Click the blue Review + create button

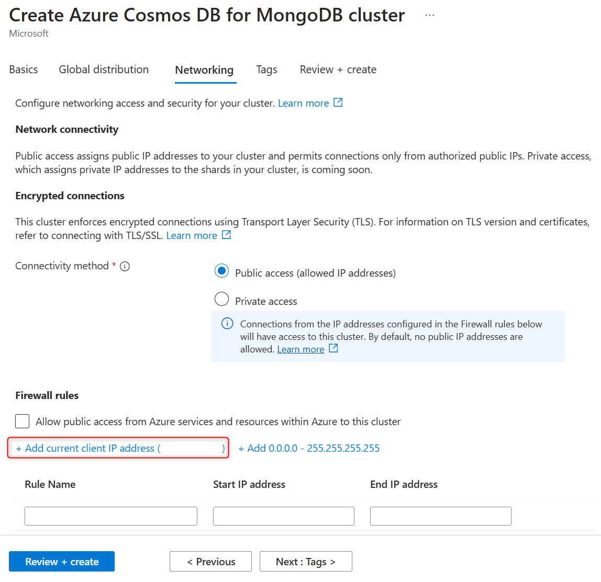click(x=62, y=562)
